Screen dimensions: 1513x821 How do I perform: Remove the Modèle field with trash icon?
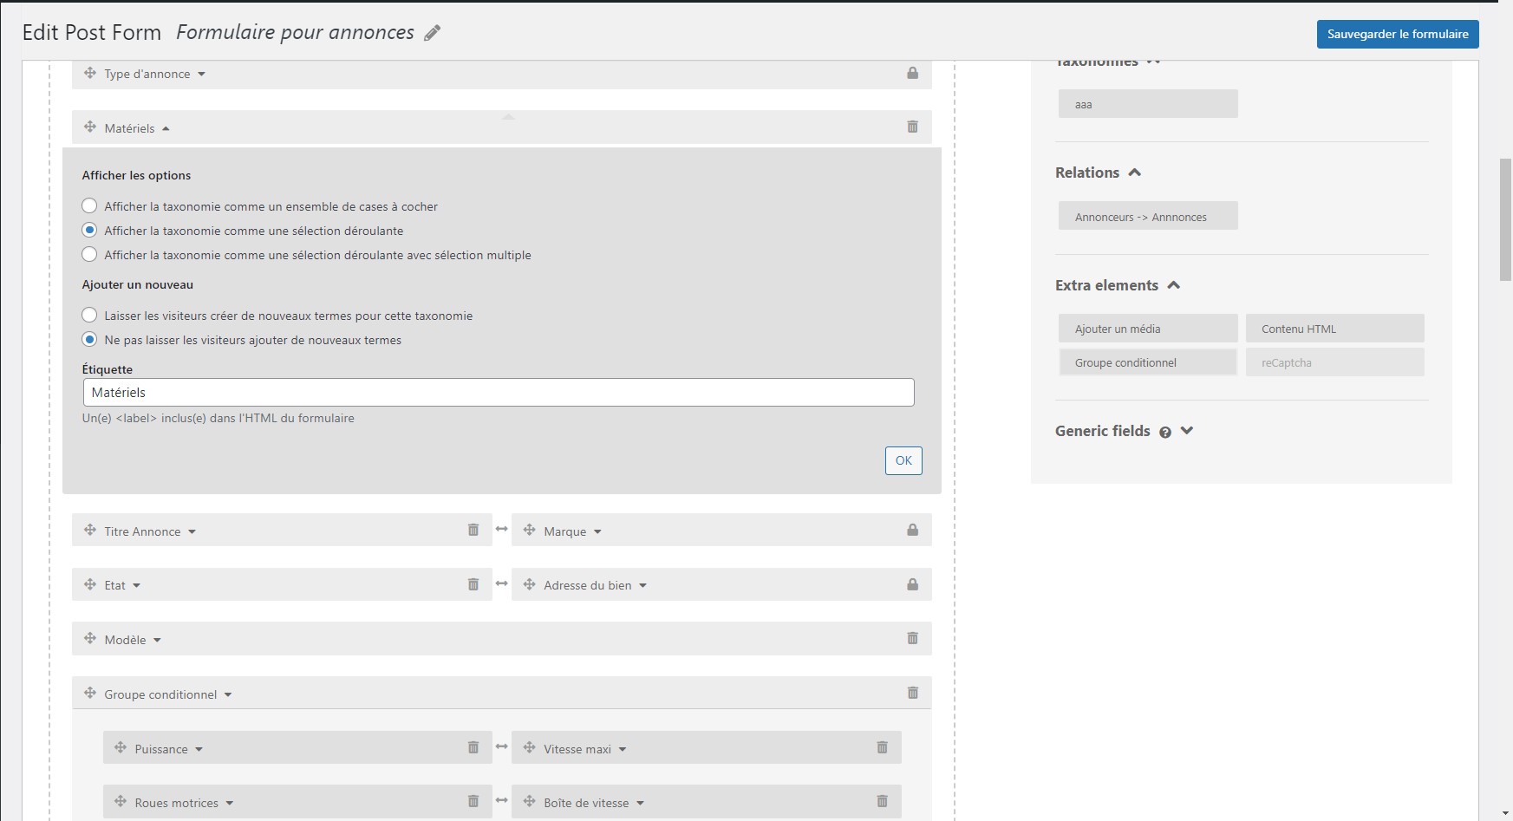(912, 638)
